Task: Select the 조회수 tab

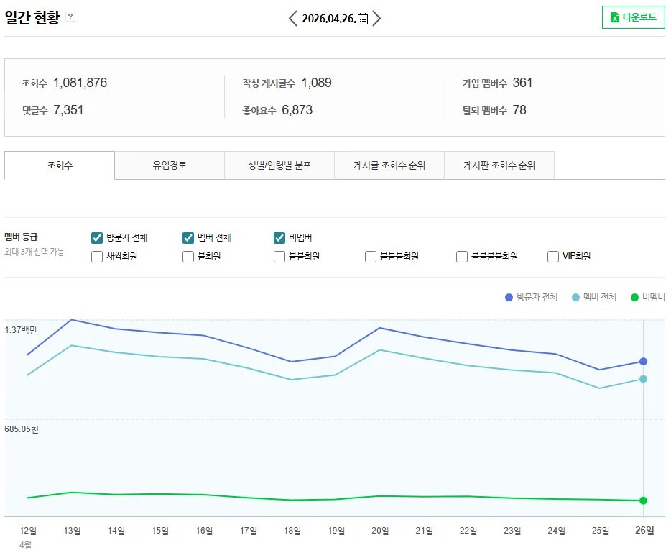Action: pos(60,165)
